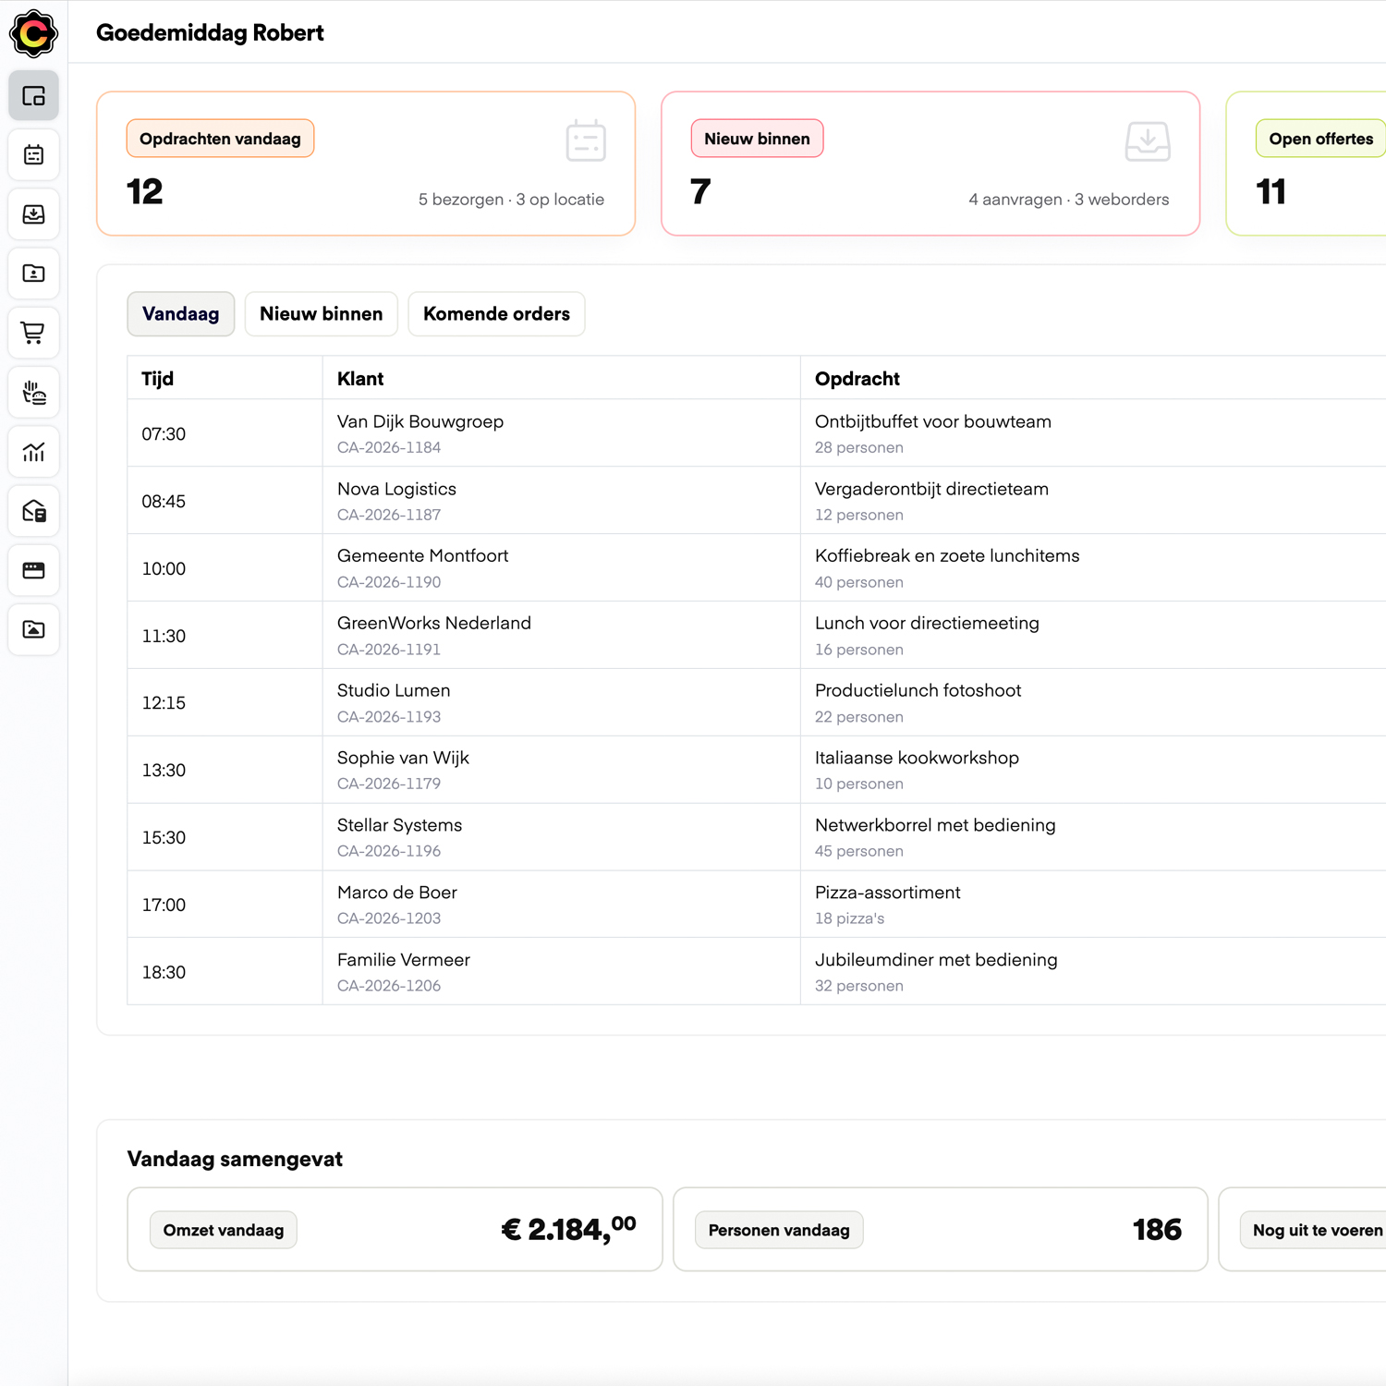Click order number CA-2026-1179
This screenshot has height=1386, width=1386.
(x=389, y=784)
